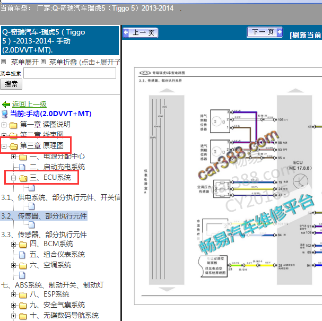Image resolution: width=322 pixels, height=321 pixels.
Task: Click the down arrow below 仪表电器盒 A column
Action: [167, 289]
